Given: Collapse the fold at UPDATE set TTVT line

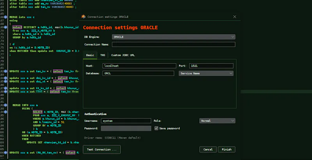Looking at the screenshot, I should (5, 91).
